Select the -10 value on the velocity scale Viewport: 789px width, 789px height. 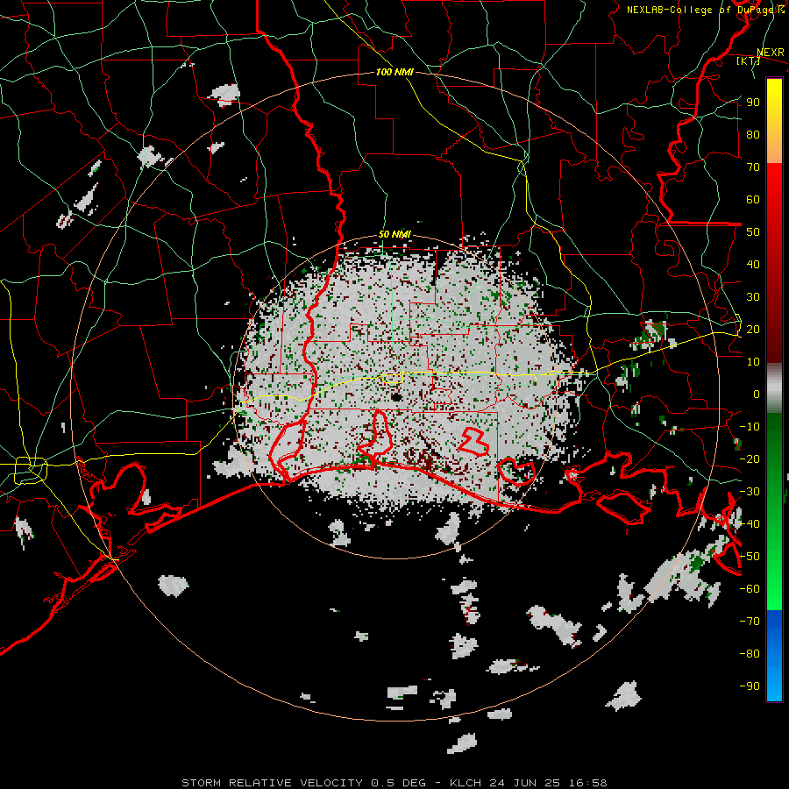[x=750, y=427]
